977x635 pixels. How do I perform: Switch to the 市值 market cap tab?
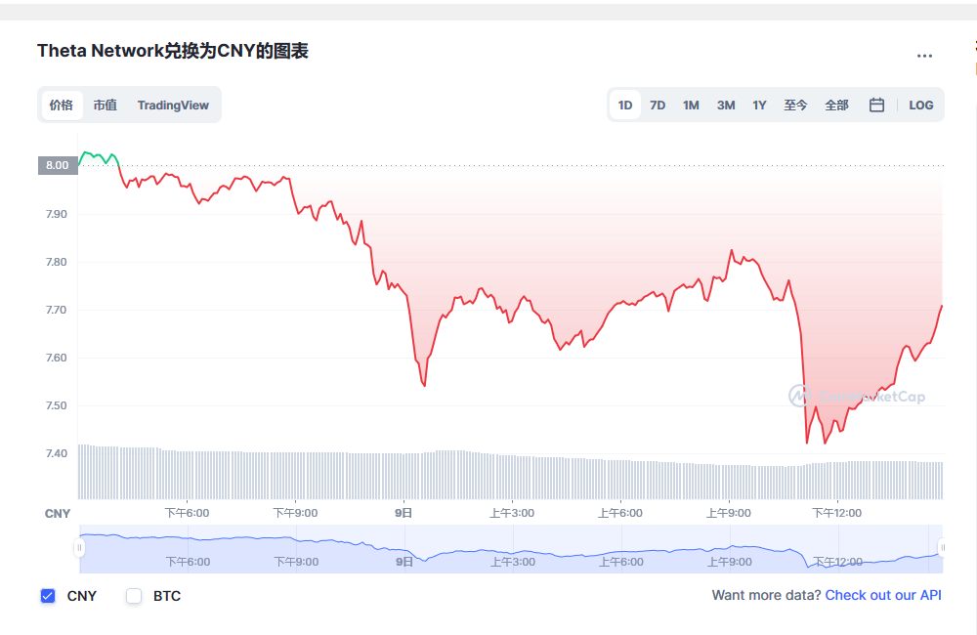[x=106, y=105]
